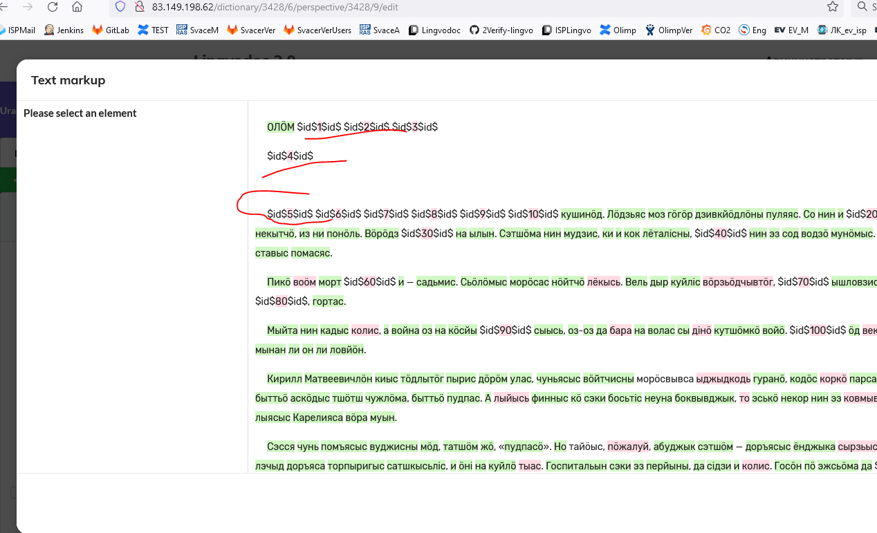The width and height of the screenshot is (877, 533).
Task: Open the tracking protection shield panel
Action: point(119,8)
